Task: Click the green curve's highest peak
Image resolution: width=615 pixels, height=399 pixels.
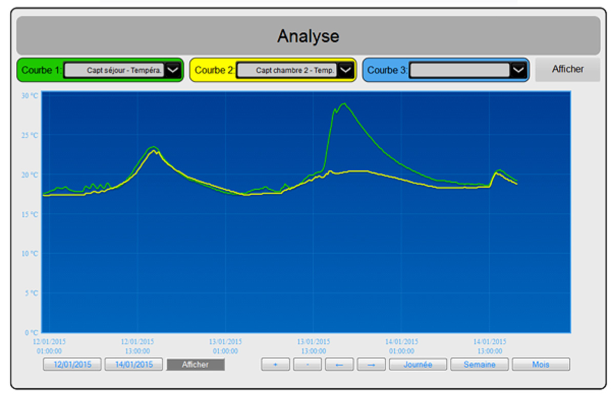Action: click(x=344, y=103)
